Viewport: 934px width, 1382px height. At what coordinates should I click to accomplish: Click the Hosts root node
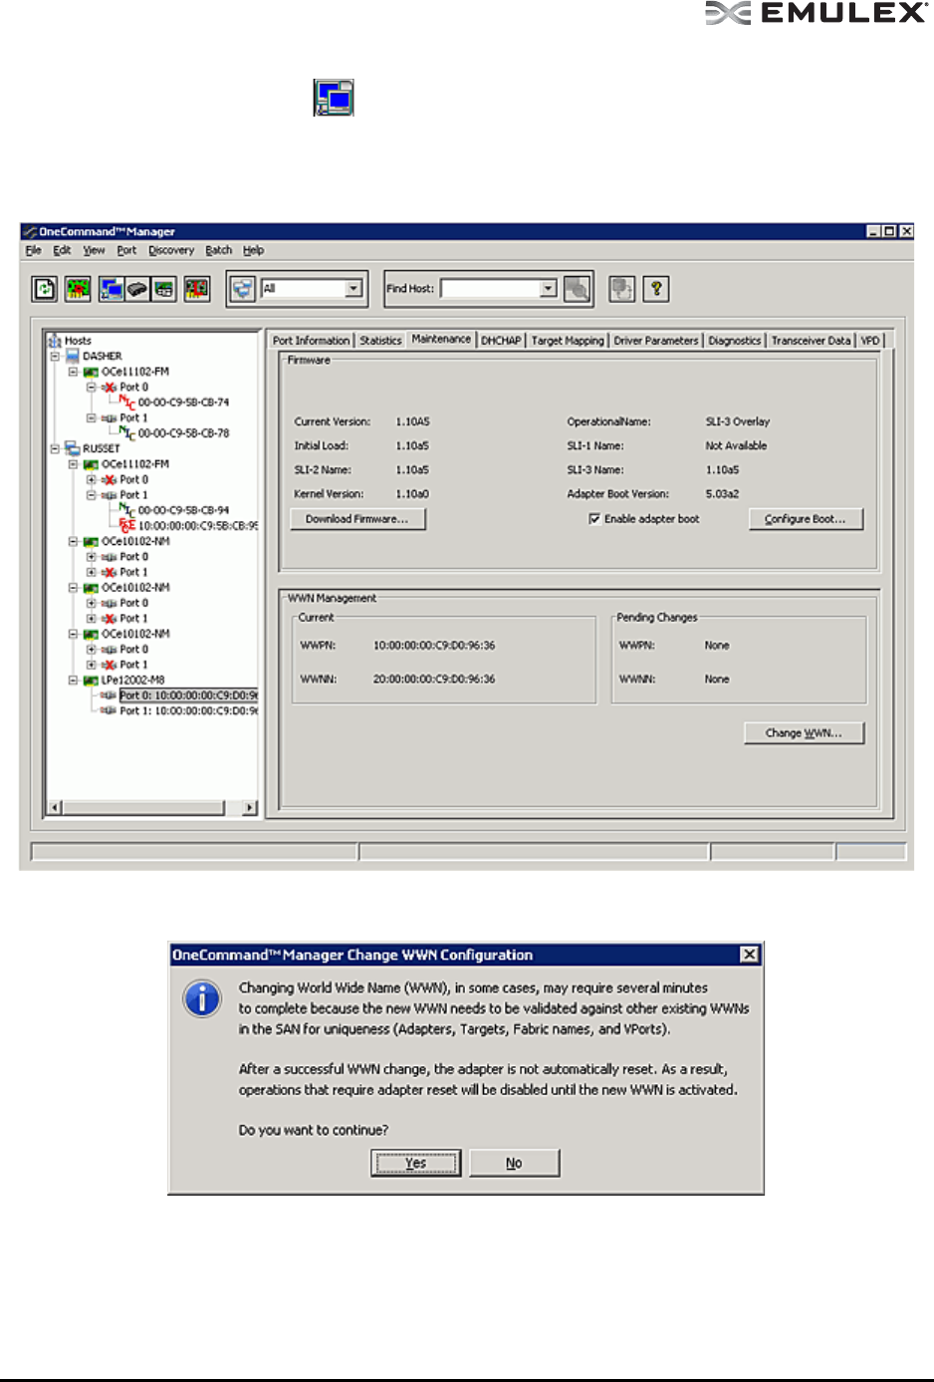tap(78, 341)
